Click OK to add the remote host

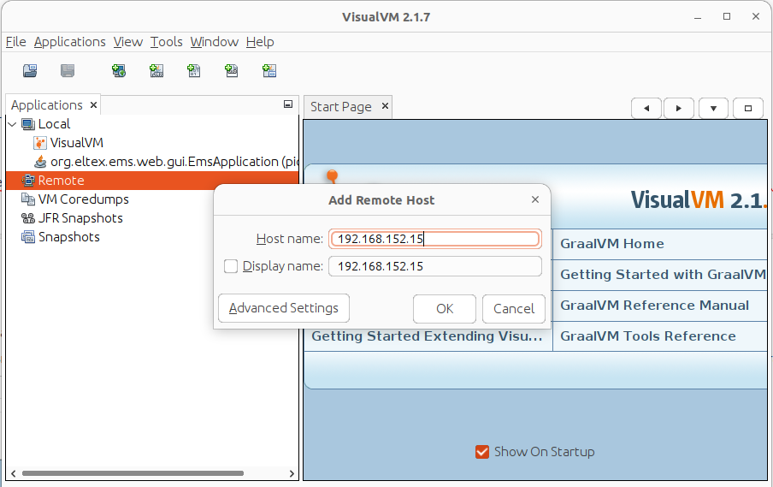445,309
